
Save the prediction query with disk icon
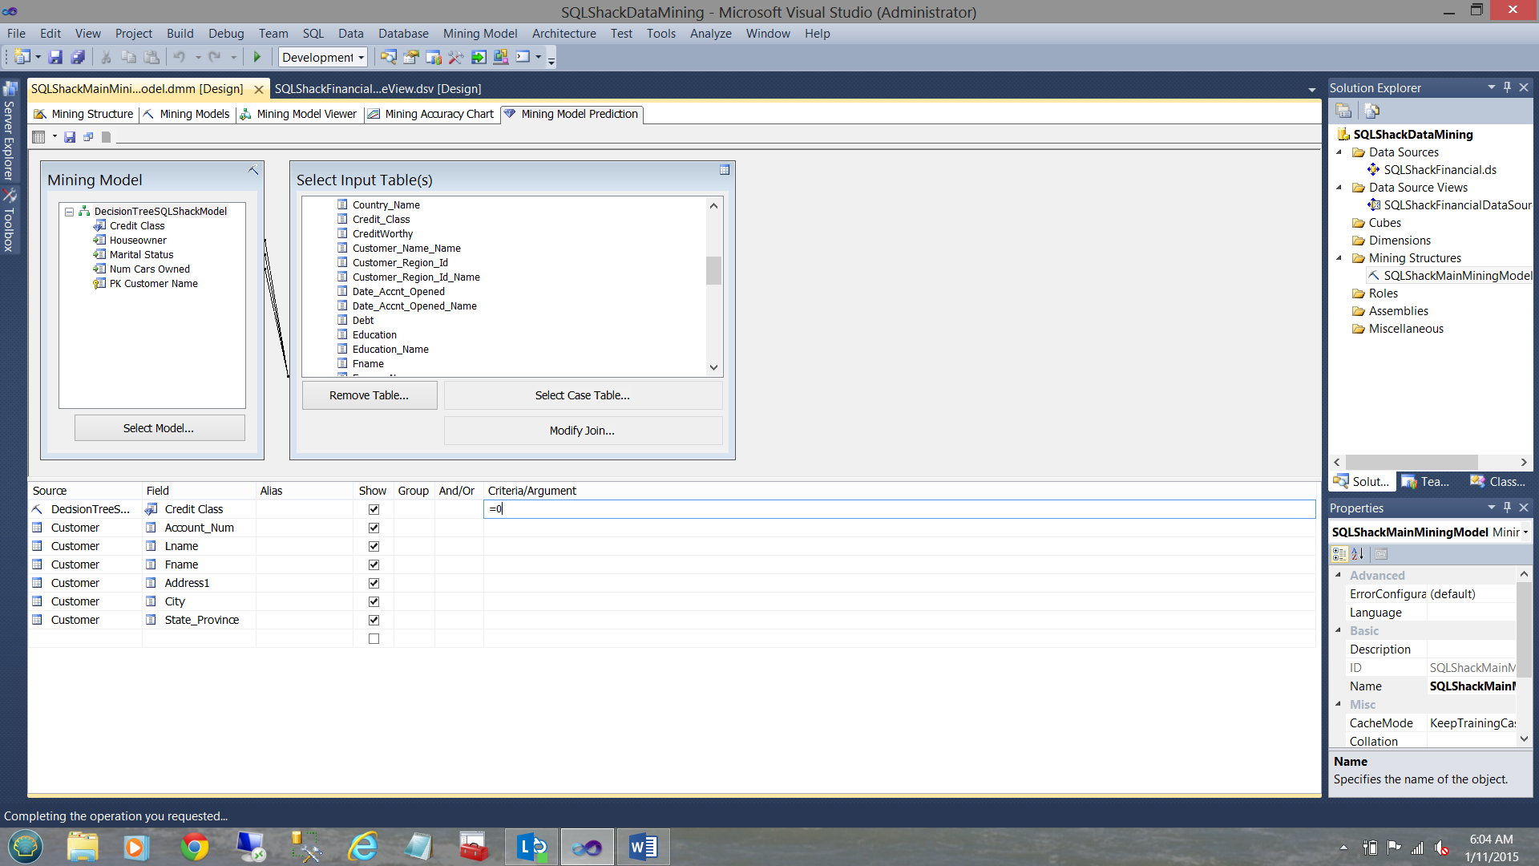point(70,137)
